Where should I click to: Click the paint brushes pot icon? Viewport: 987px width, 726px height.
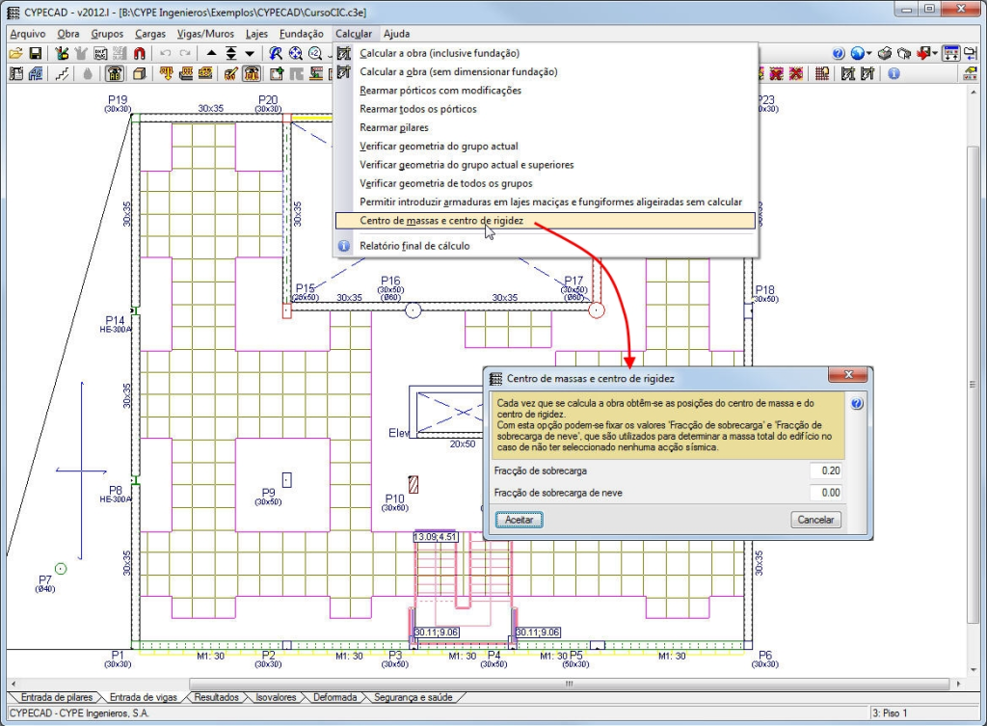[x=62, y=54]
